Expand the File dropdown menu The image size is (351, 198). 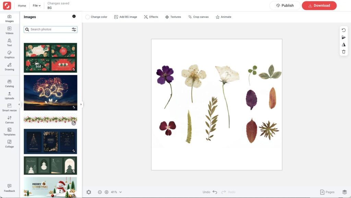pyautogui.click(x=37, y=5)
